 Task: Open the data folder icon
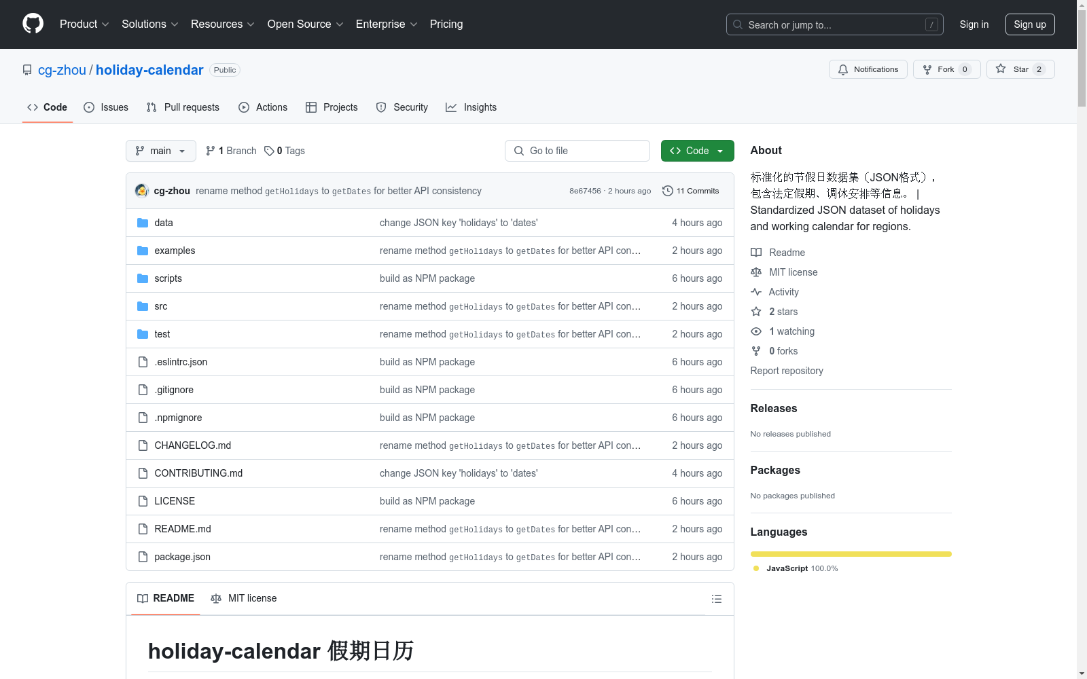pos(143,223)
